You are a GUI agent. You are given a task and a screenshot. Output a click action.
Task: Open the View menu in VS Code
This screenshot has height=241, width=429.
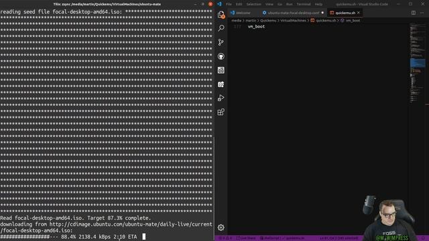pyautogui.click(x=269, y=4)
